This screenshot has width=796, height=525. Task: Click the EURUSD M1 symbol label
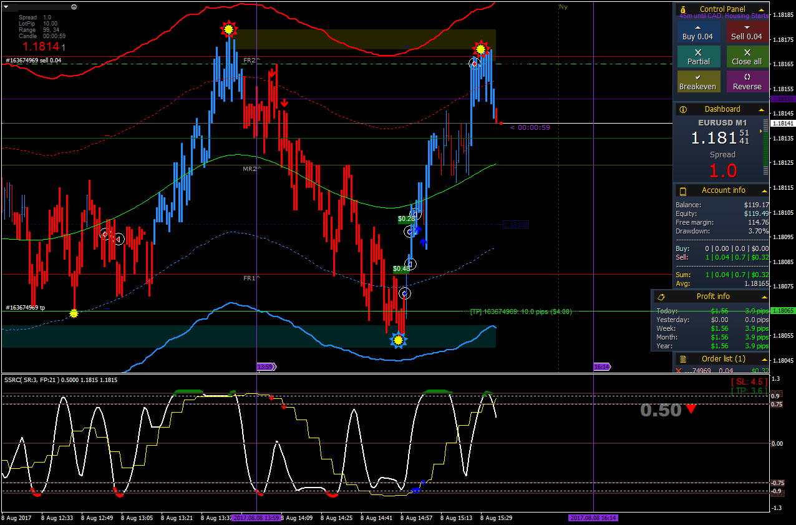click(x=722, y=123)
